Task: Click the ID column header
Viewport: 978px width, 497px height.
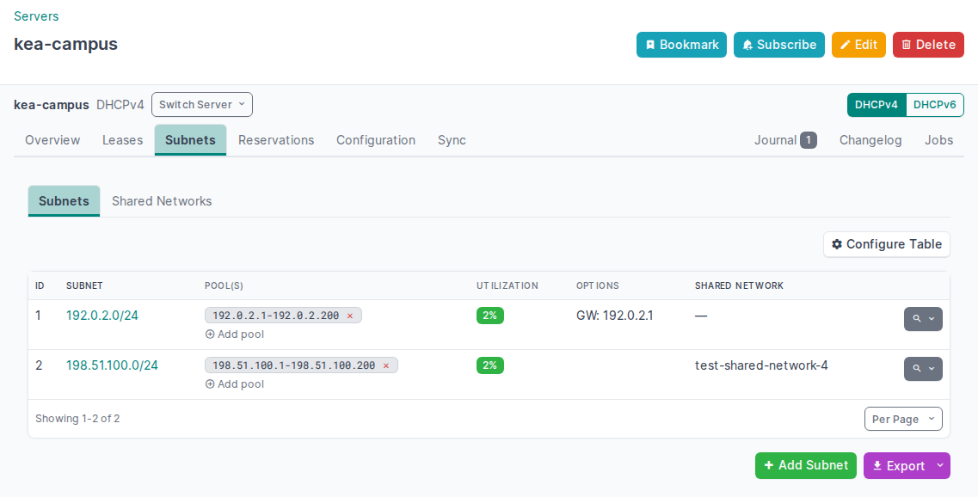Action: click(x=40, y=285)
